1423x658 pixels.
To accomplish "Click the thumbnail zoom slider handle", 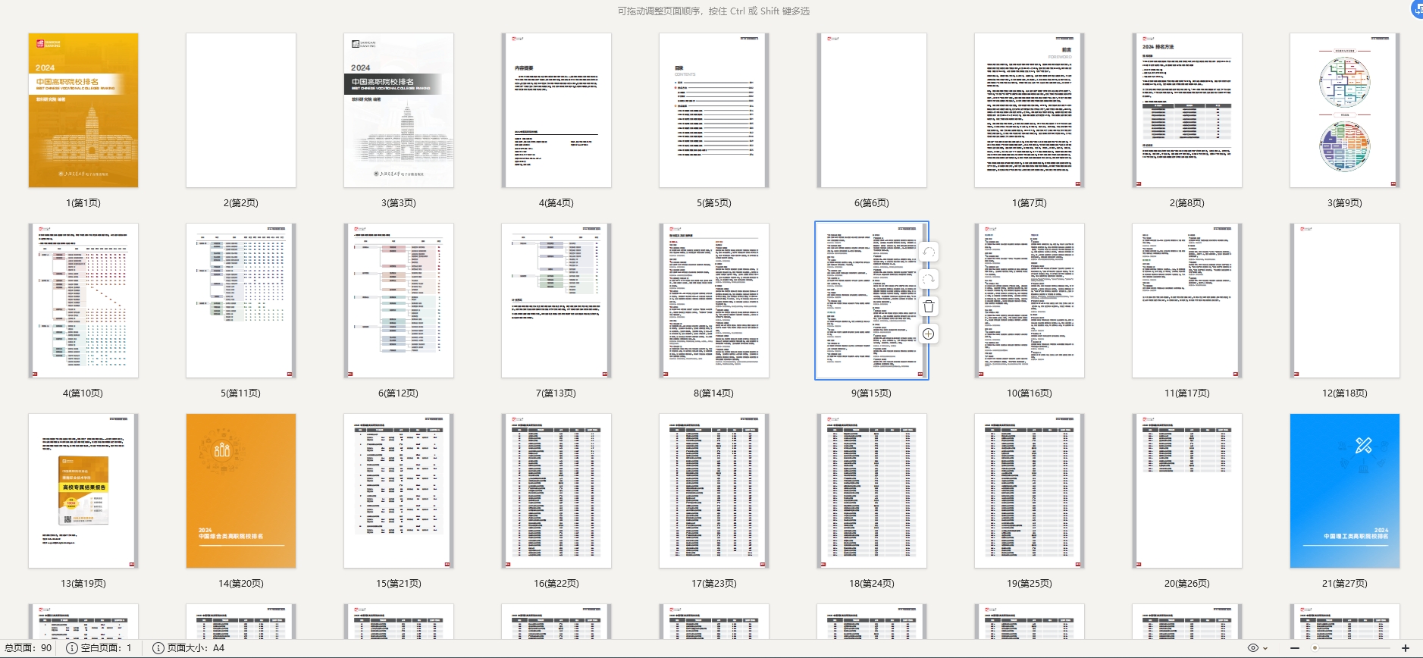I will (x=1315, y=648).
